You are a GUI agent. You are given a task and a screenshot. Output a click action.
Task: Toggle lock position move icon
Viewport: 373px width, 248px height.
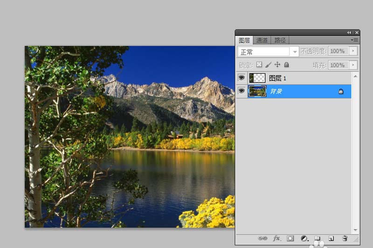point(277,64)
